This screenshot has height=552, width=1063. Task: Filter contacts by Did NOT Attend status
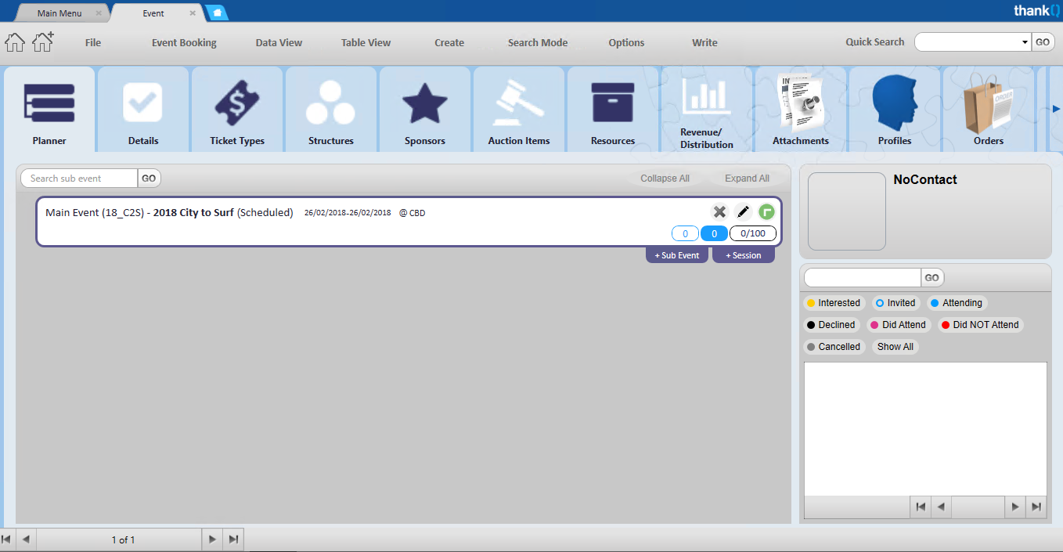point(980,325)
